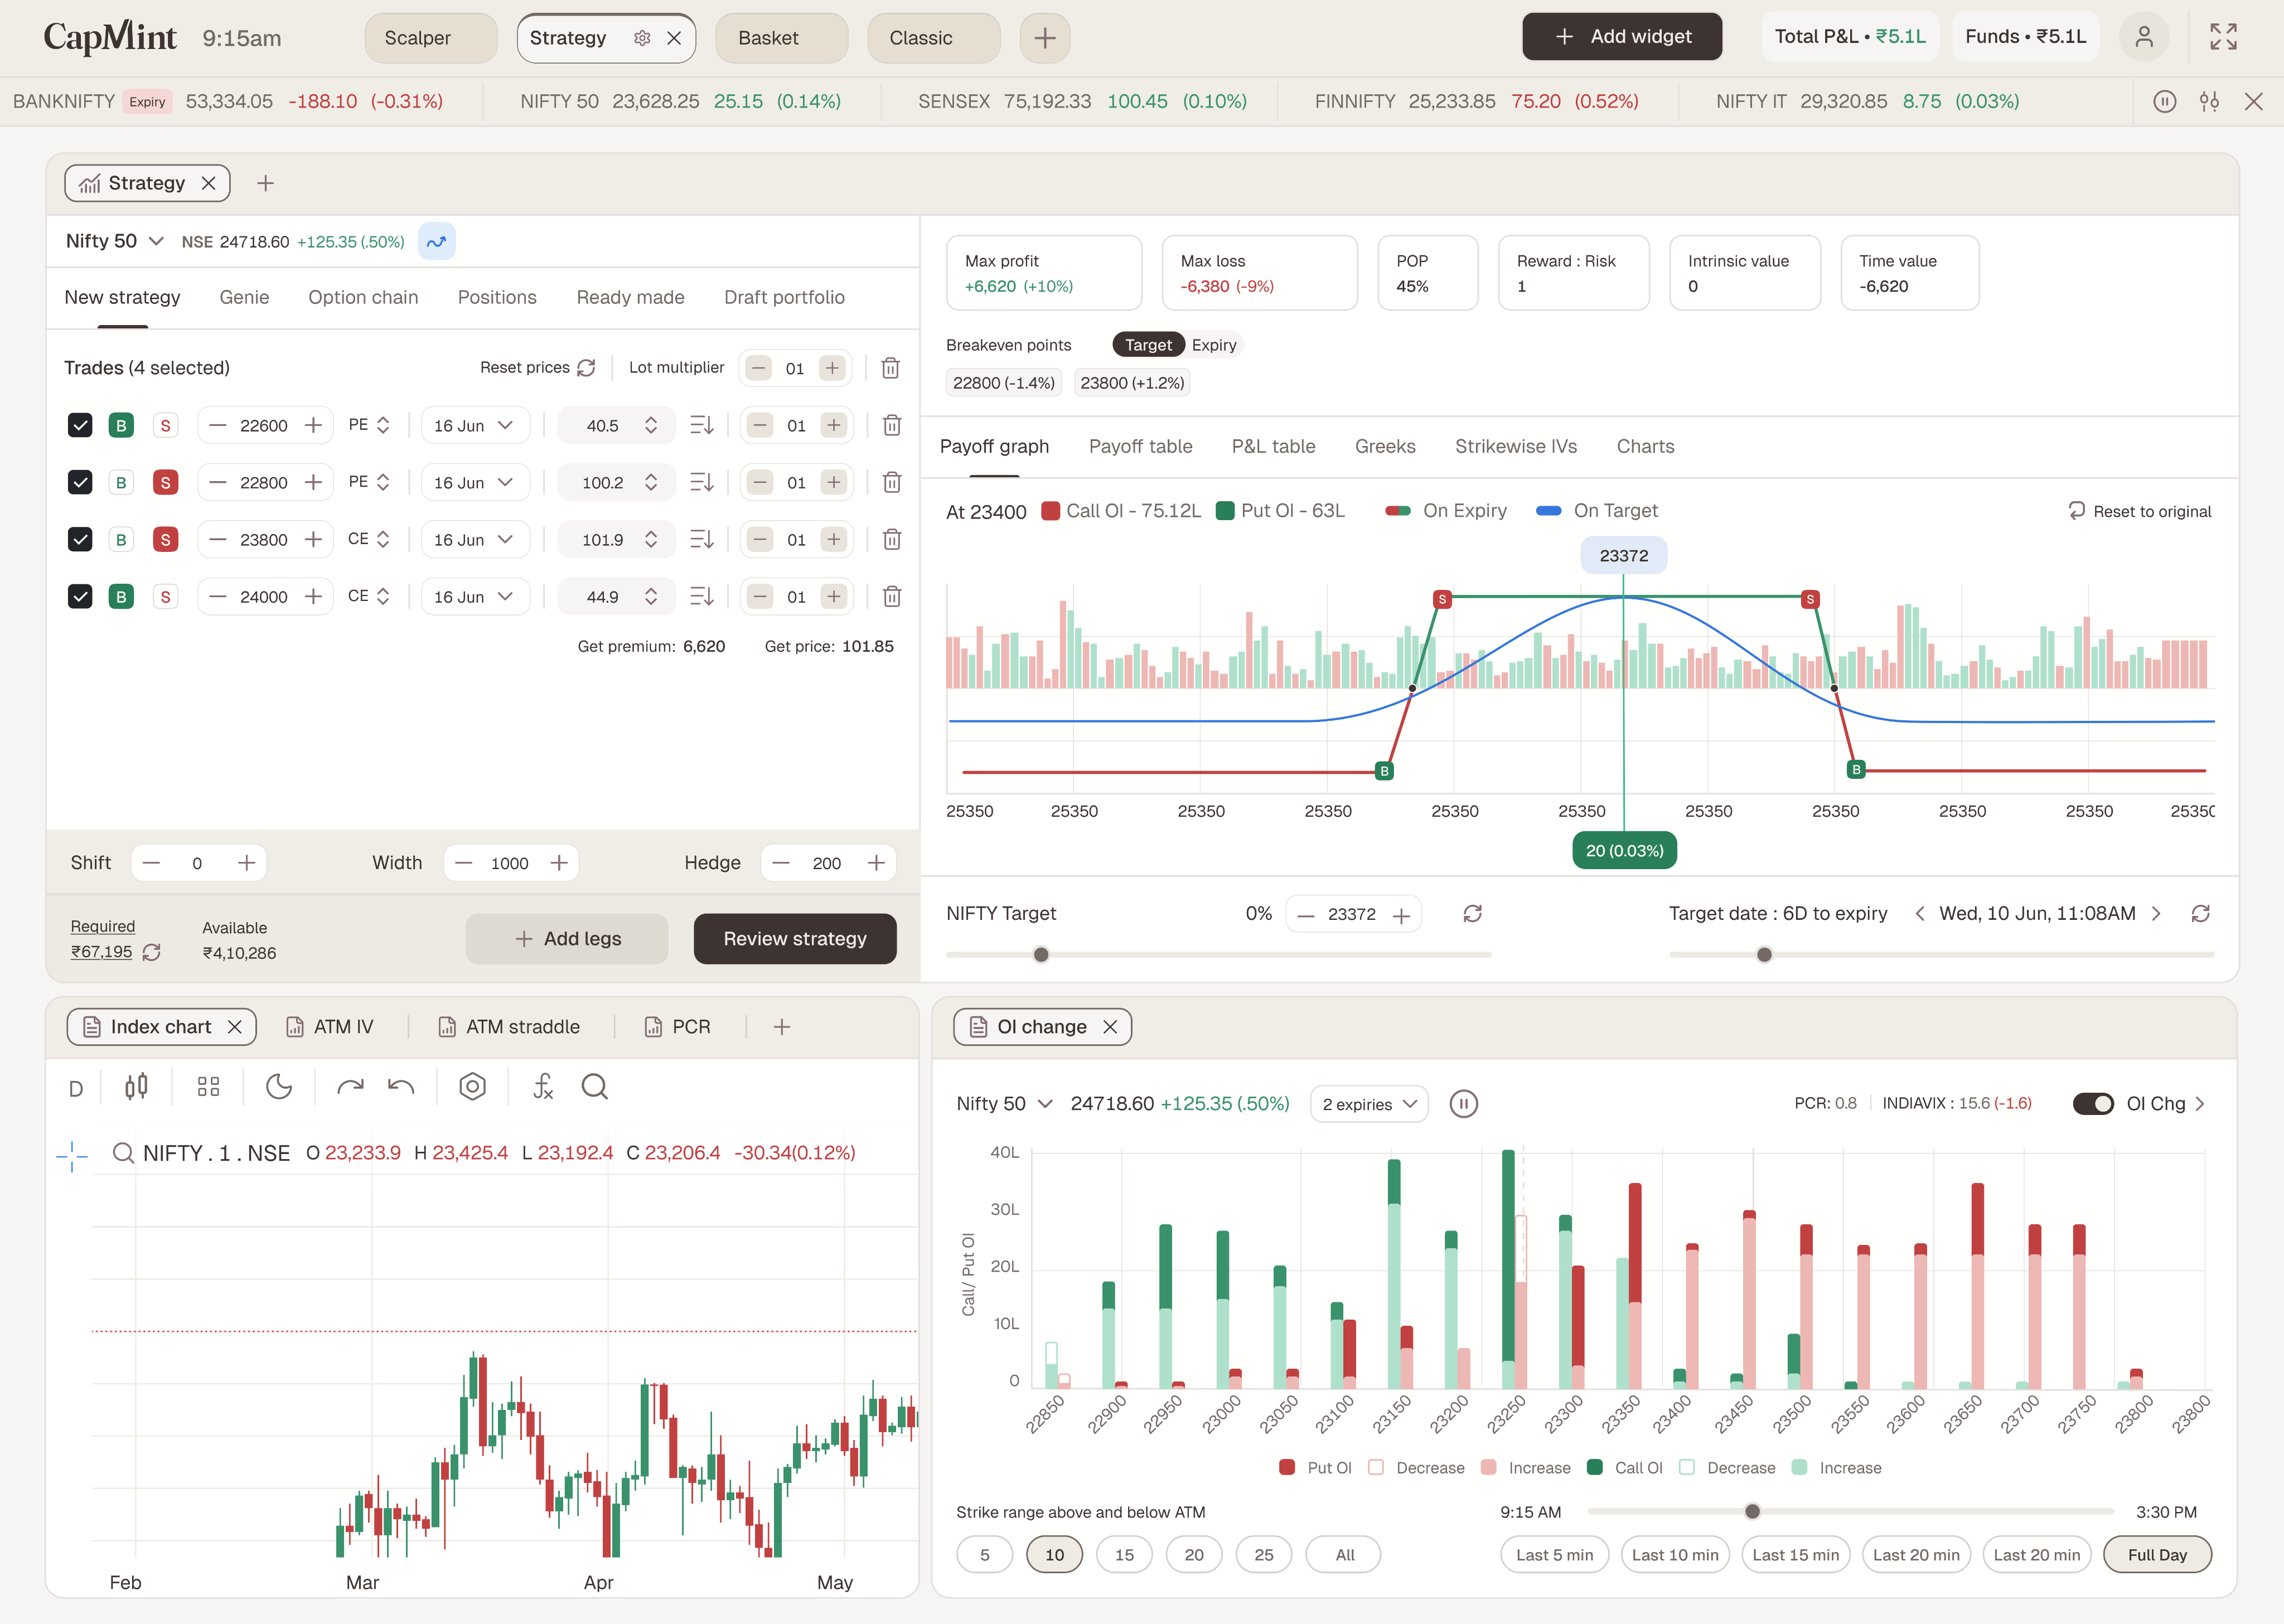
Task: Click Reset to original link
Action: click(x=2140, y=511)
